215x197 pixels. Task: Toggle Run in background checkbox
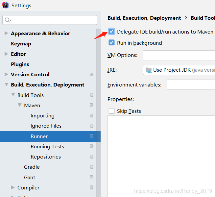tap(111, 43)
